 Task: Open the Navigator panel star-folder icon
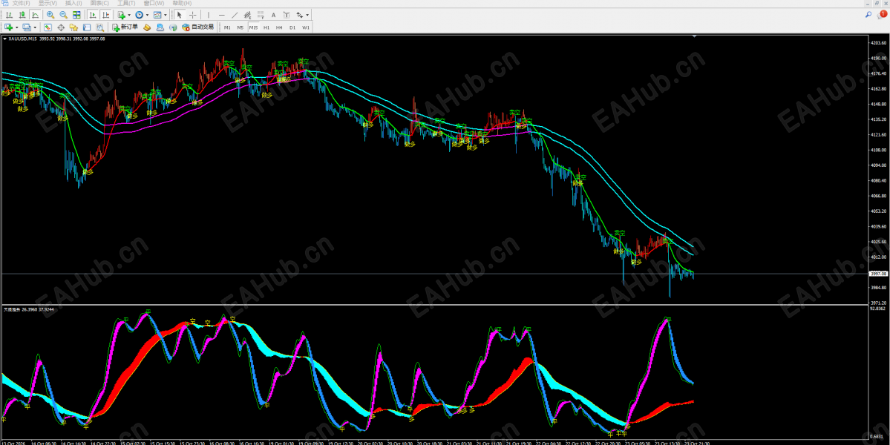point(73,27)
